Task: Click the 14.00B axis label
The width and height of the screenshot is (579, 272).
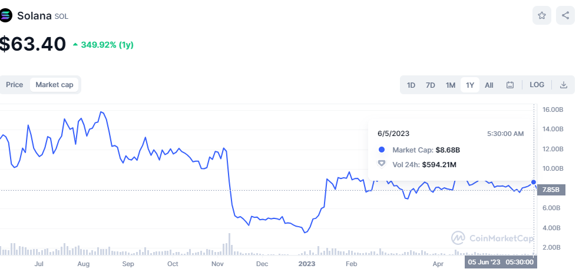Action: tap(552, 129)
